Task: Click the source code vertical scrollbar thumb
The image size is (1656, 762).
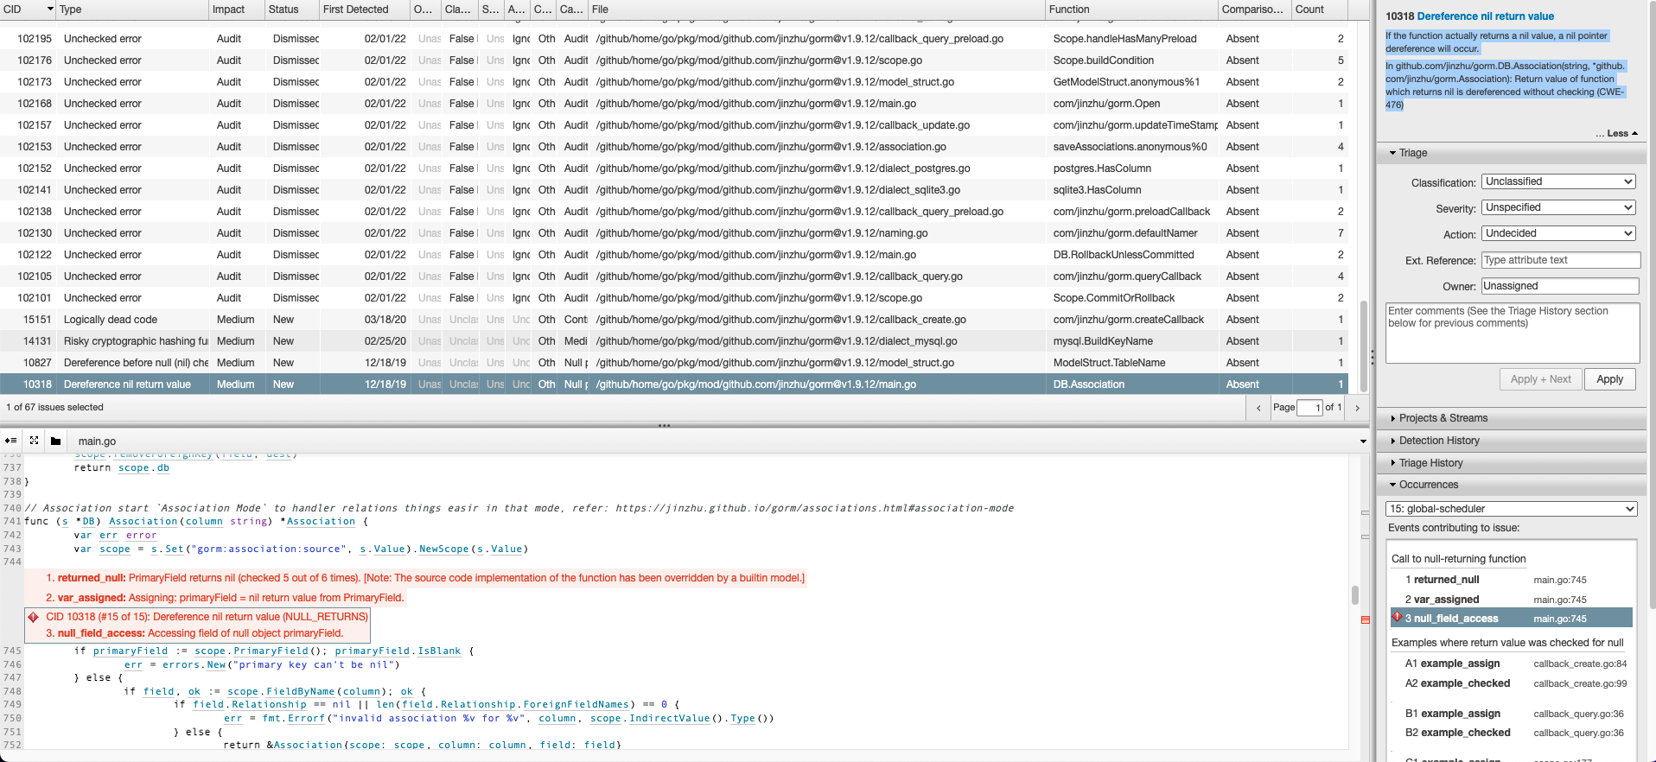Action: 1354,595
